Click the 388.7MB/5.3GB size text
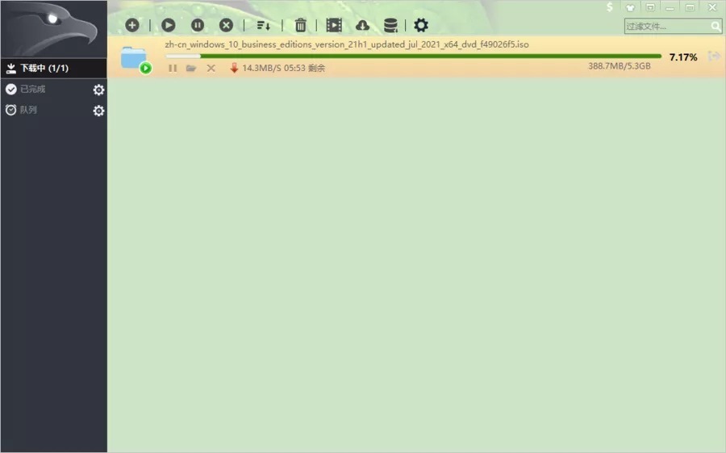Viewport: 726px width, 453px height. coord(619,66)
